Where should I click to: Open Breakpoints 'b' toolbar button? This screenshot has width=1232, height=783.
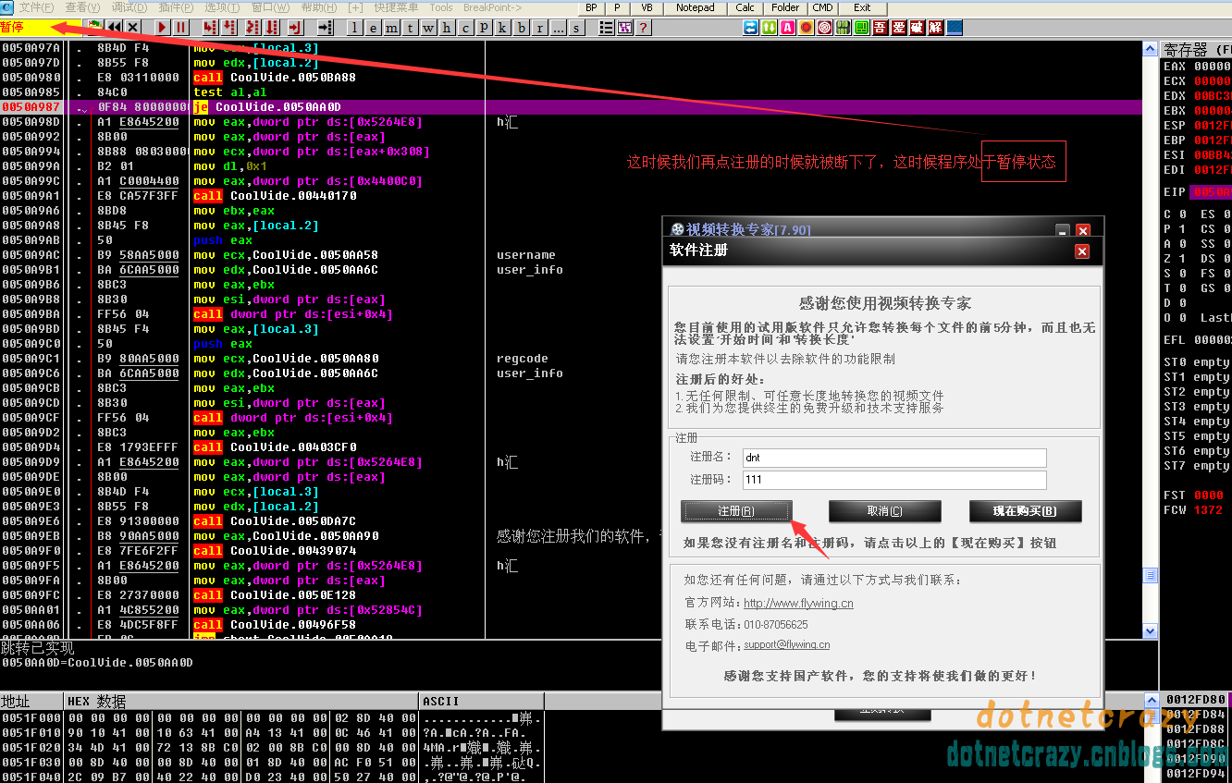click(522, 27)
